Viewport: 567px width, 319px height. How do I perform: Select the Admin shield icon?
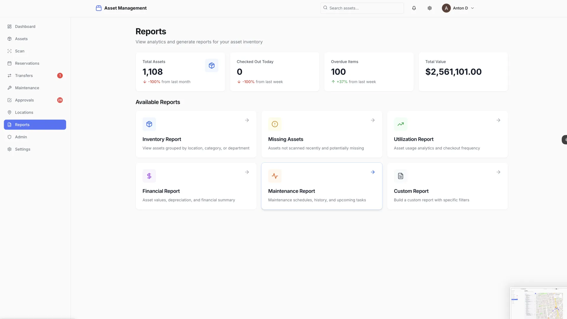9,137
